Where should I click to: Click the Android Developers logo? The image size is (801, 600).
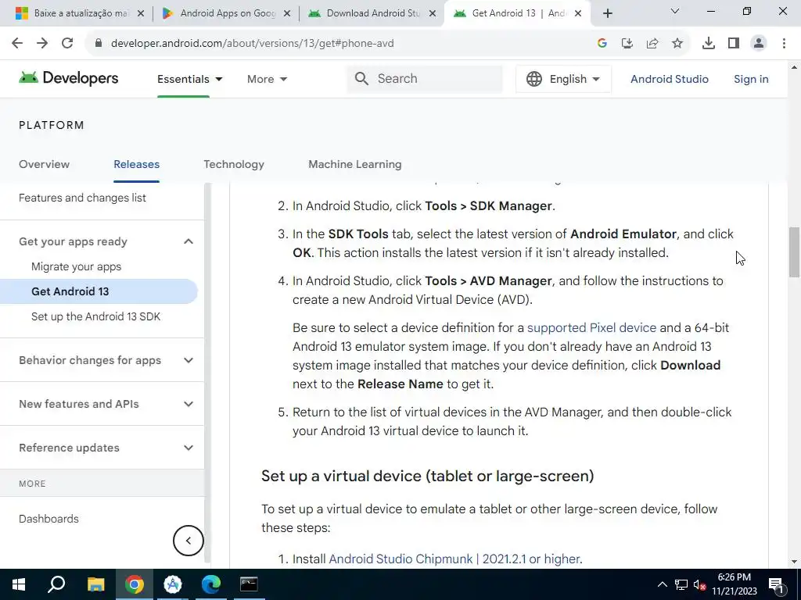(x=69, y=78)
